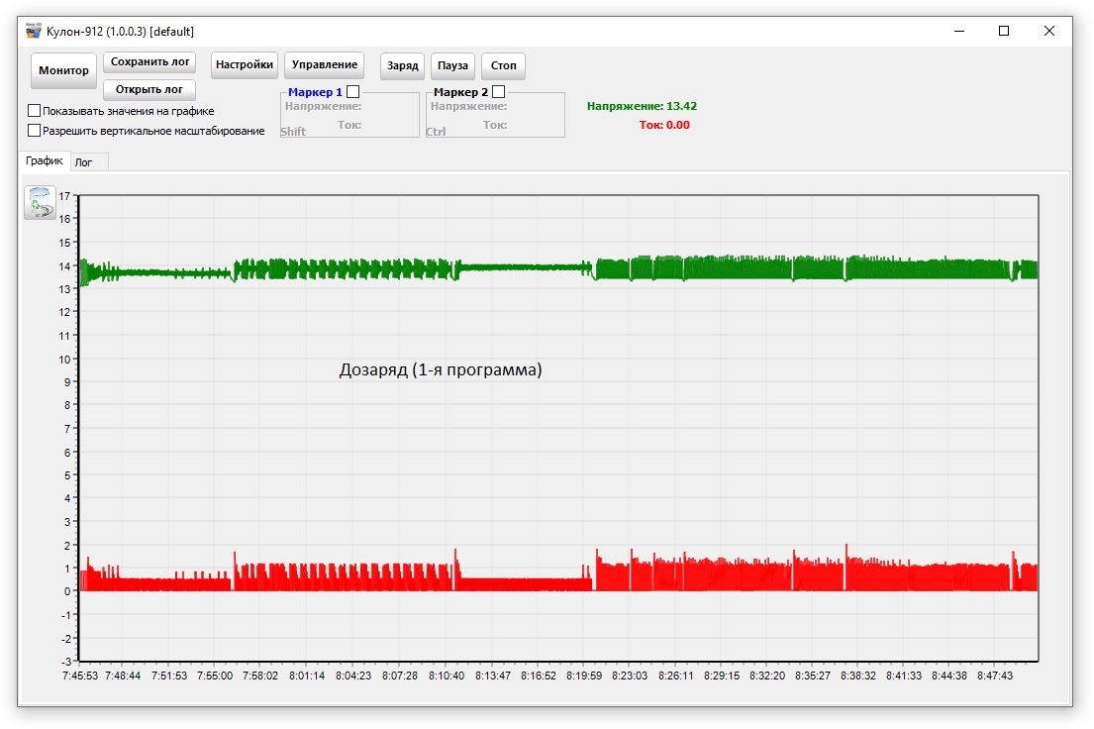
Task: Click the Кулон-912 app icon in title bar
Action: (x=34, y=32)
